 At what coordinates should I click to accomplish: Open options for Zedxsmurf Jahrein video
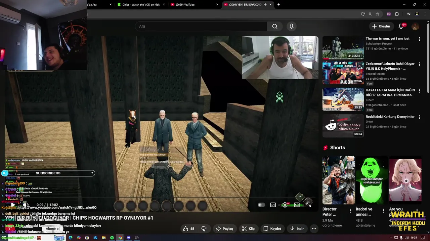point(419,64)
